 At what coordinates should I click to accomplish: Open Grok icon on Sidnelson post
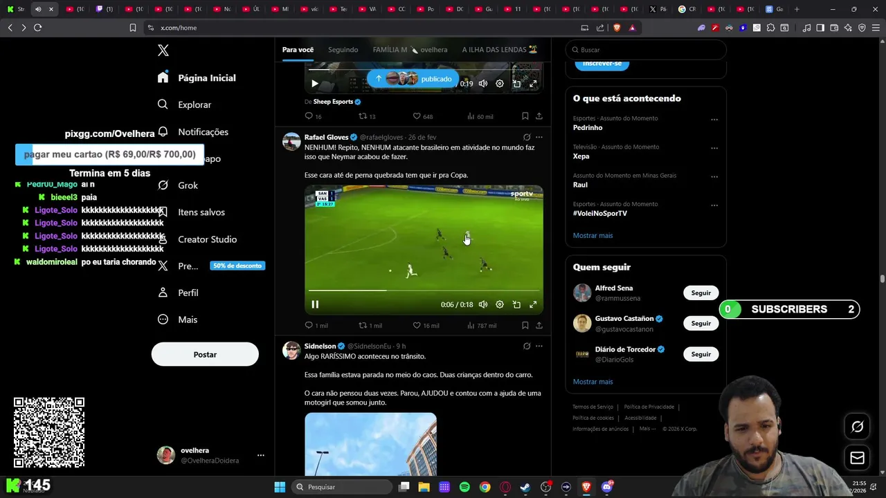point(527,346)
